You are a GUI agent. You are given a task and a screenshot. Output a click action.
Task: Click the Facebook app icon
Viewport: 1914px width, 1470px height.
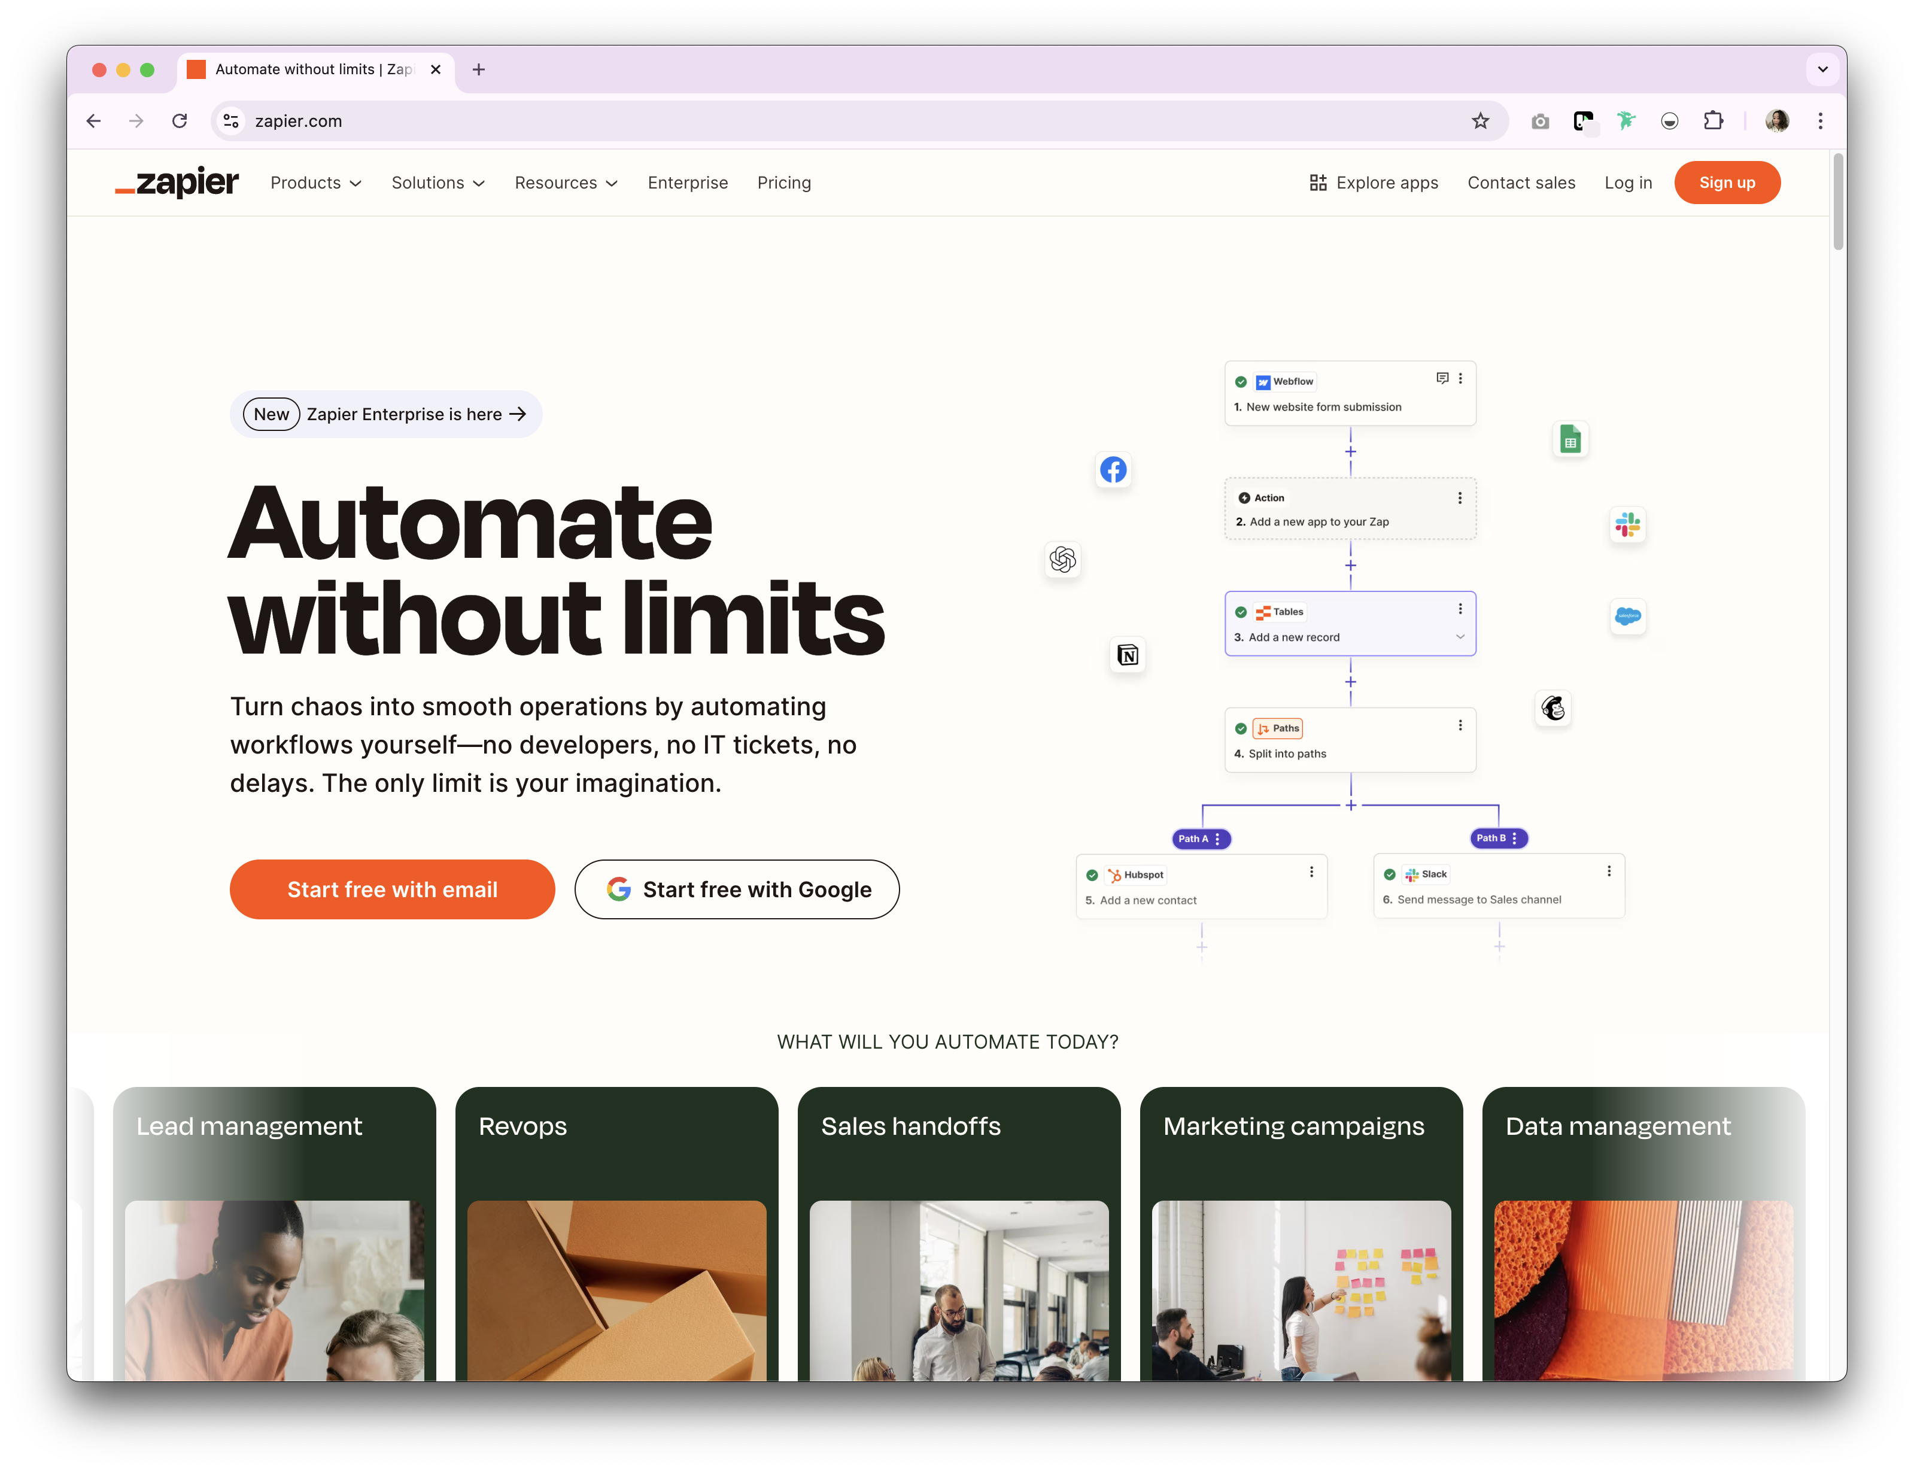click(1113, 470)
